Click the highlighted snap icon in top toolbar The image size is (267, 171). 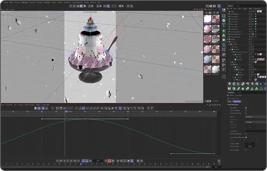pos(108,6)
